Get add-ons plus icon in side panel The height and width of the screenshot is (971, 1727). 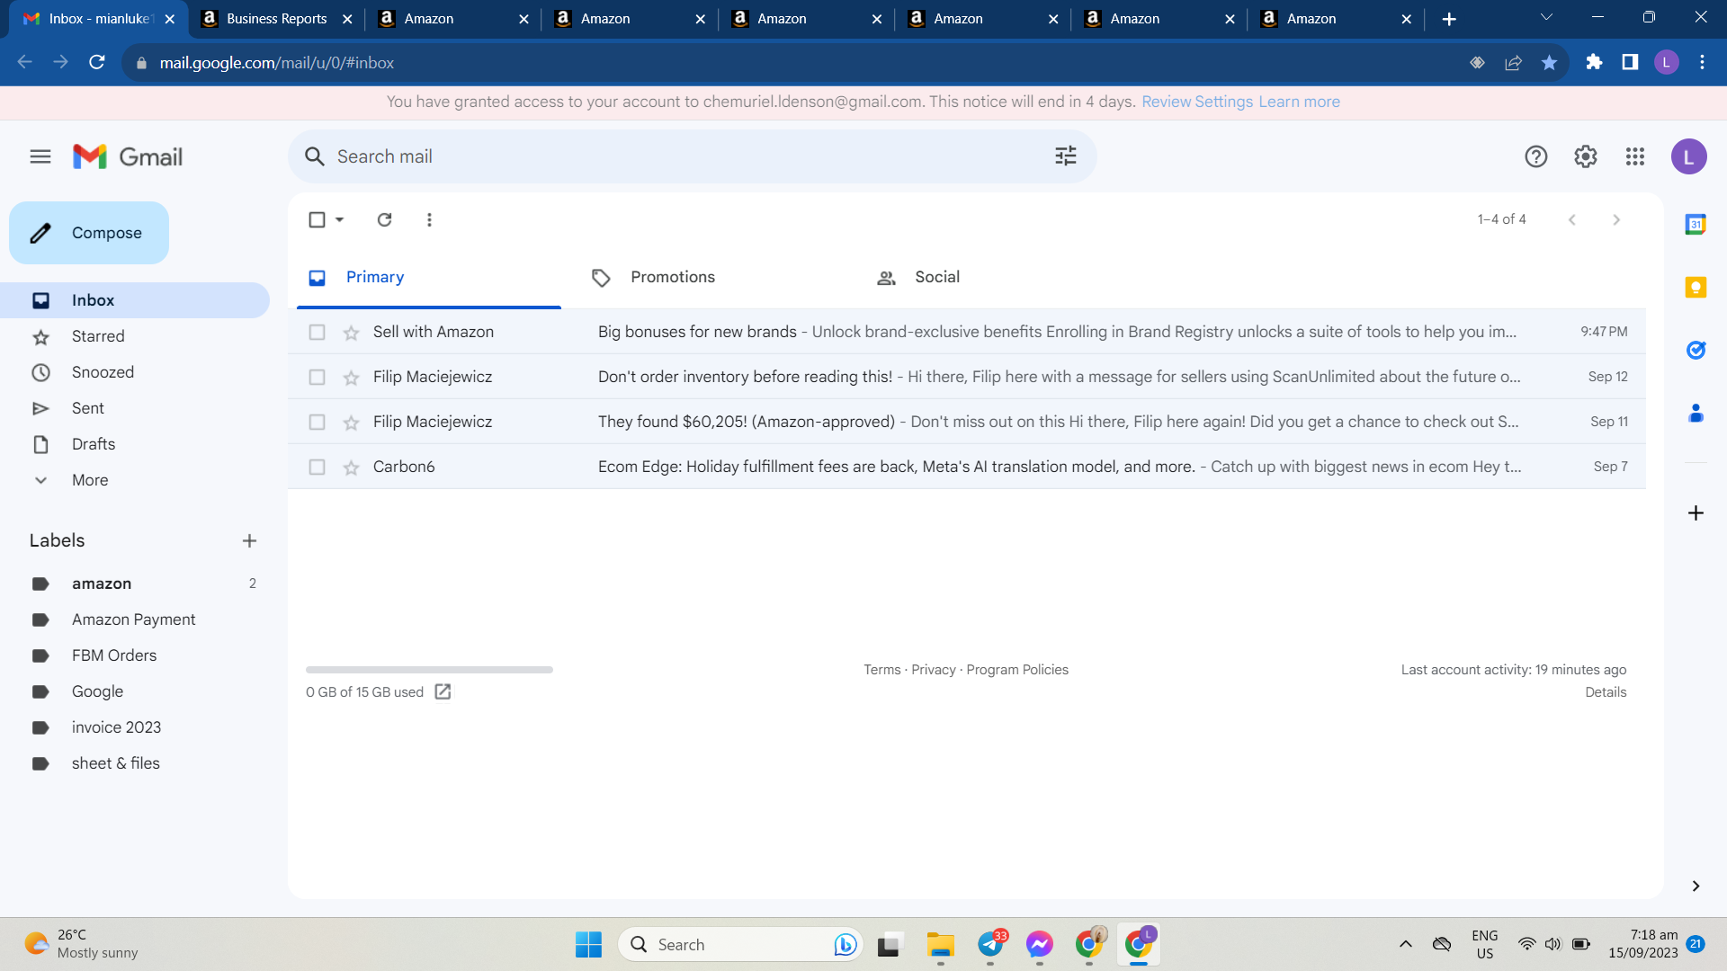click(1696, 512)
